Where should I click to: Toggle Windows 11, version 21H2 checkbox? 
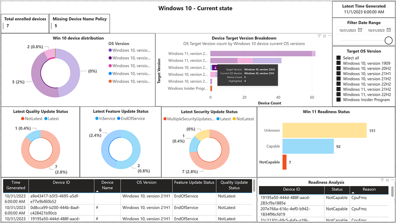[x=339, y=89]
